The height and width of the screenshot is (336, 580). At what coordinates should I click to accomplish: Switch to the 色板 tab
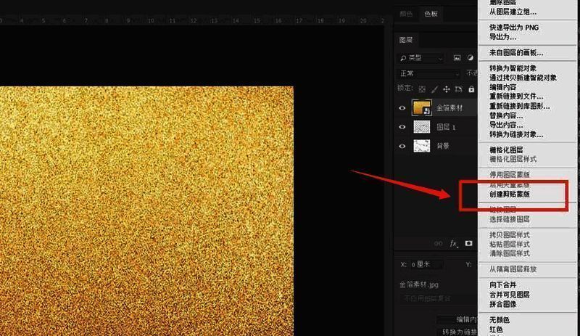(431, 14)
